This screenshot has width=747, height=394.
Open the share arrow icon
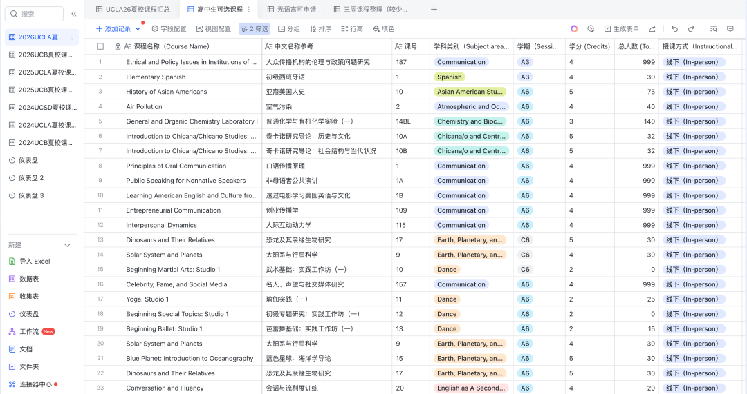coord(652,29)
